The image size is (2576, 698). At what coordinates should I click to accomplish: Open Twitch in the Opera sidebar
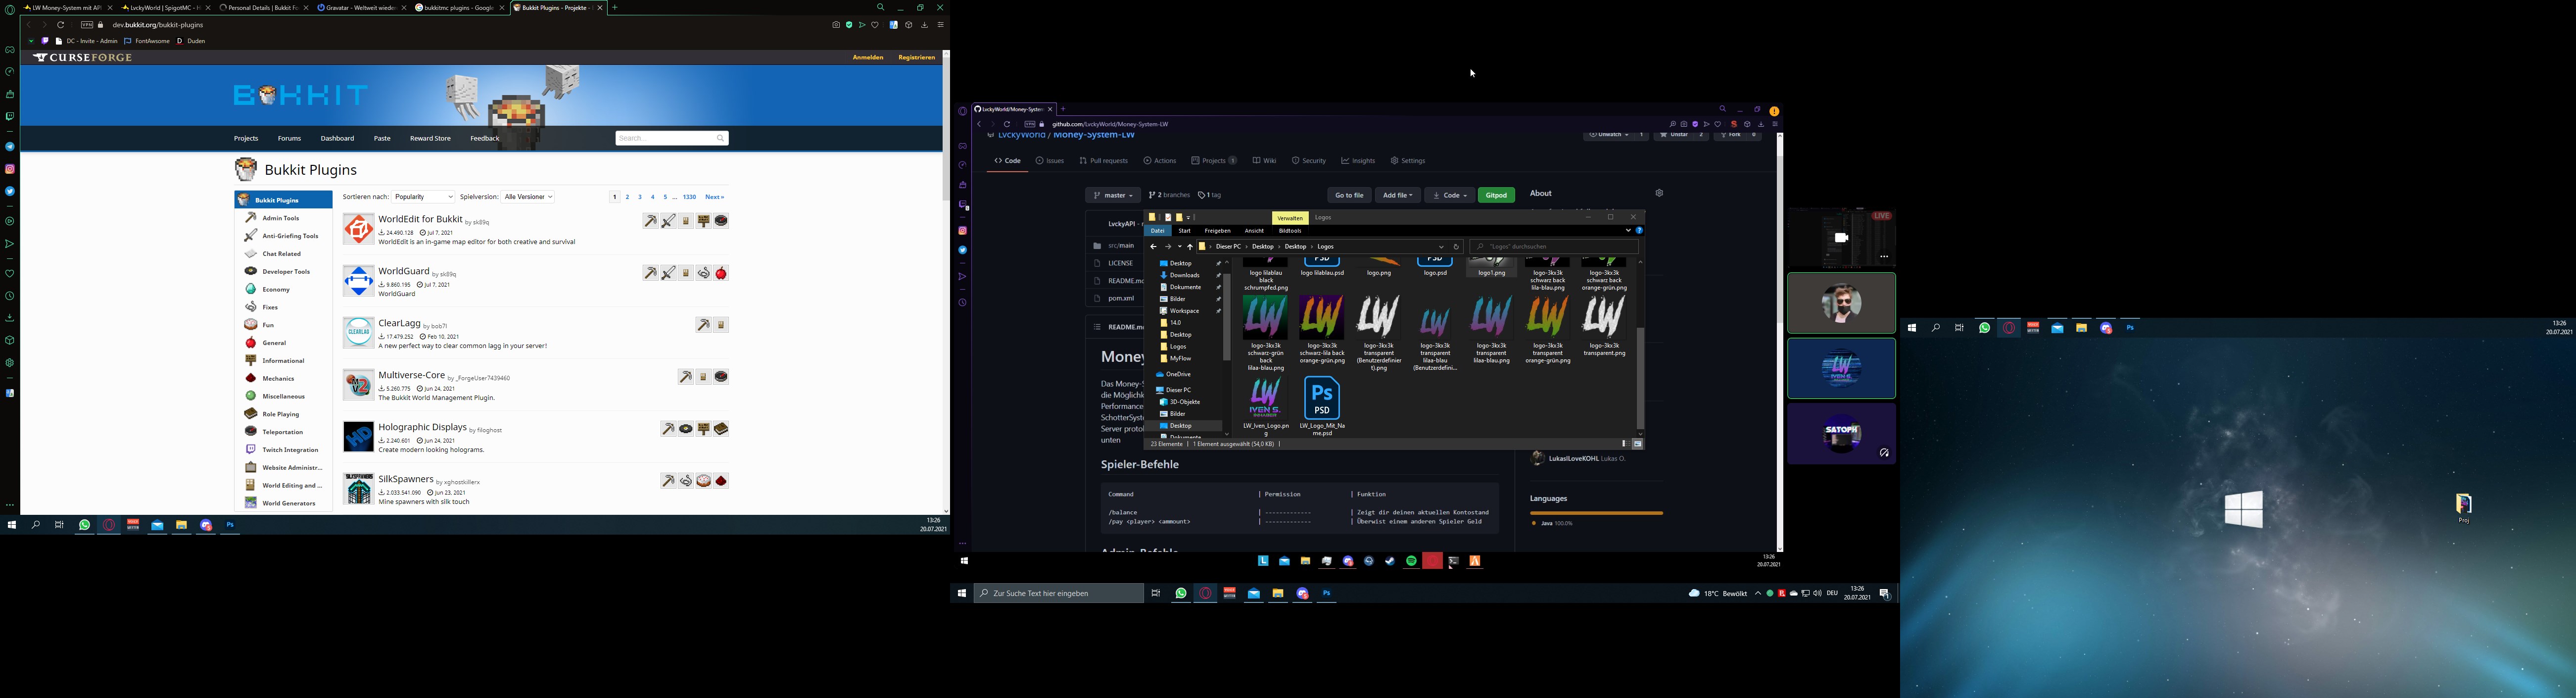coord(10,117)
